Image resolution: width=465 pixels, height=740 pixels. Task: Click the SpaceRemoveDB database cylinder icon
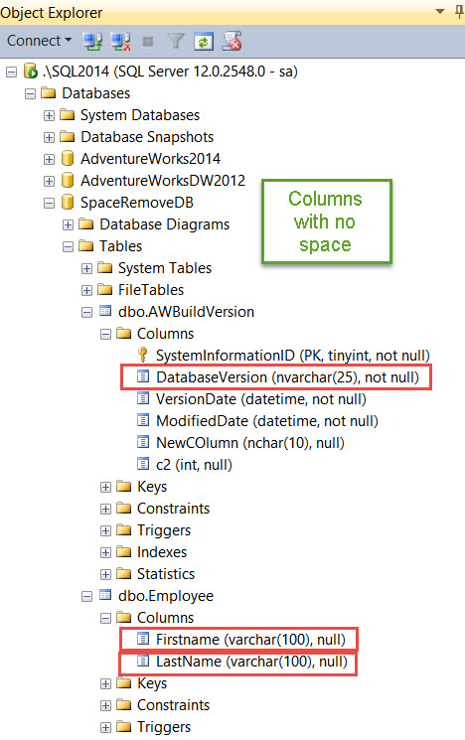[68, 202]
